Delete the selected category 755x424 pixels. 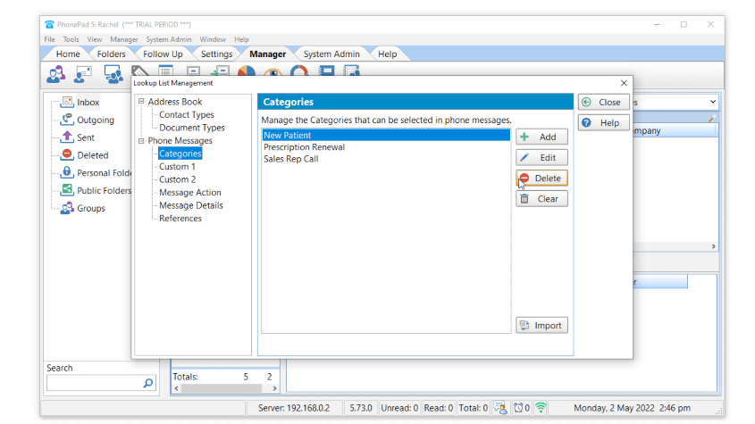coord(541,178)
